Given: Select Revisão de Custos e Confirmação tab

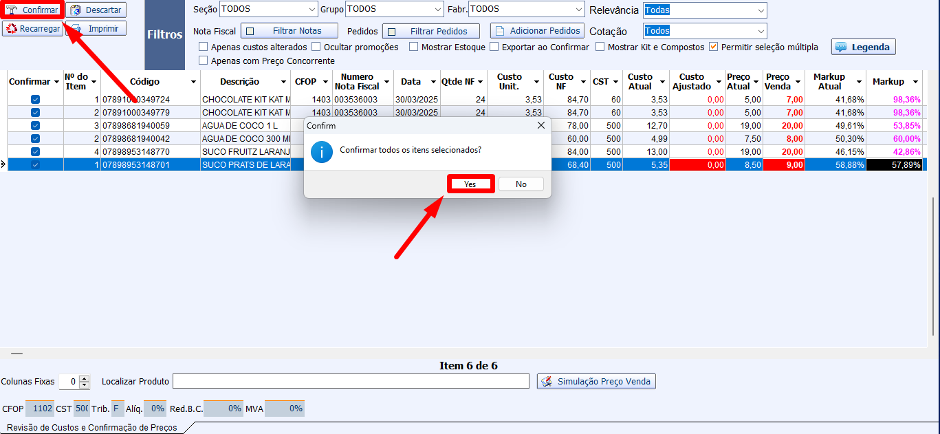Looking at the screenshot, I should coord(91,428).
